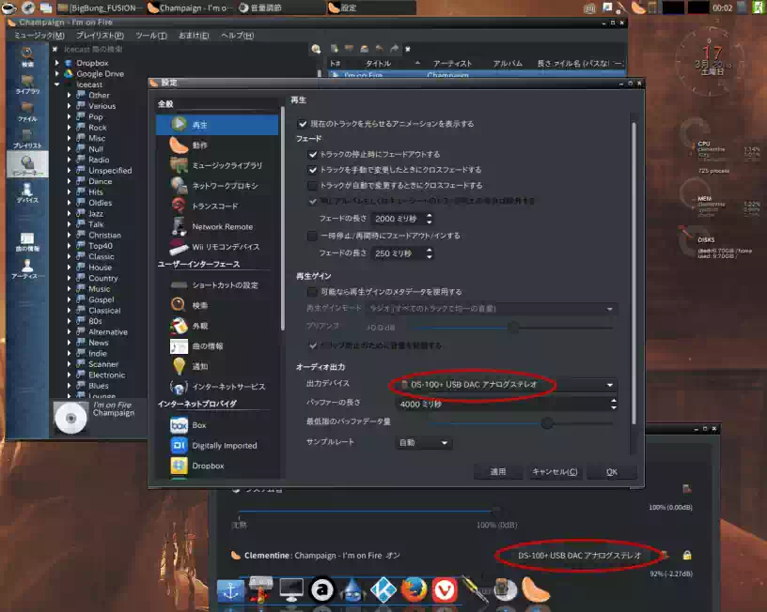This screenshot has width=767, height=612.
Task: Click the 設定 taskbar window button
Action: coord(372,8)
